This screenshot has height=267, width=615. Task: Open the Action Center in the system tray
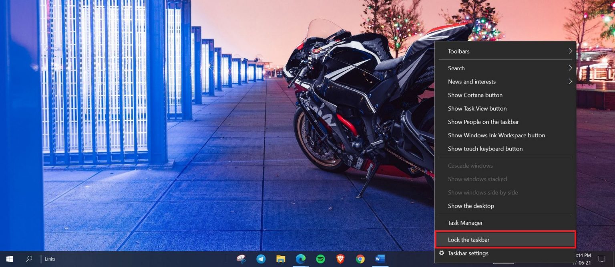[602, 259]
